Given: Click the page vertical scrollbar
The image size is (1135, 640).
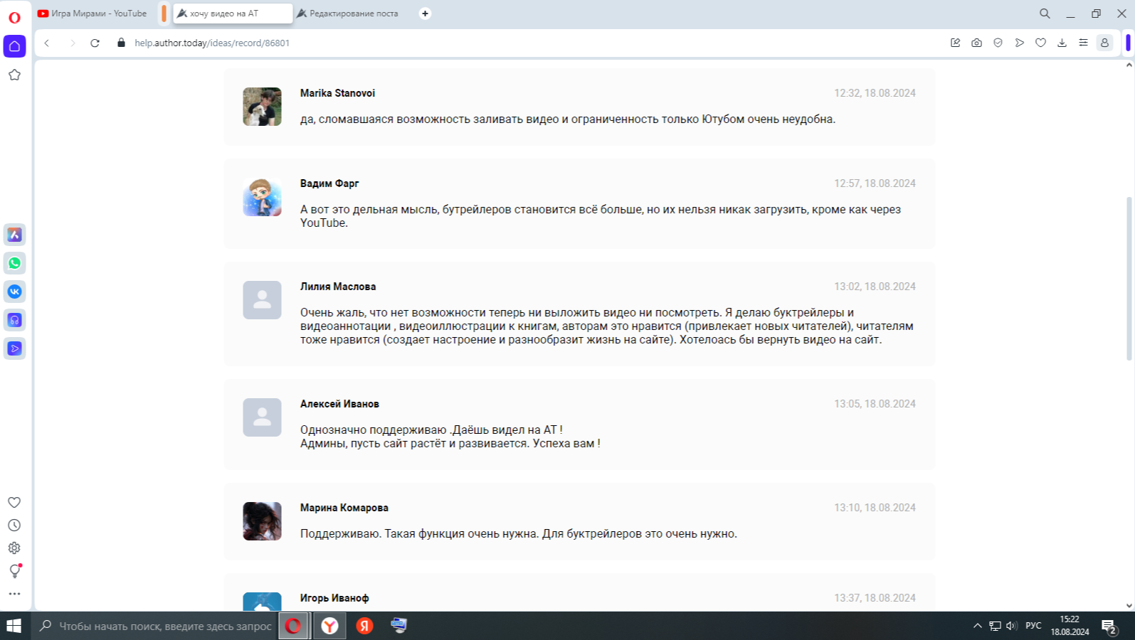Looking at the screenshot, I should pyautogui.click(x=1129, y=277).
